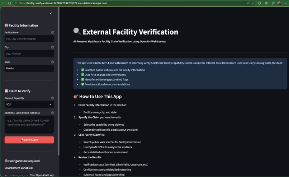
Task: Collapse the sidebar with the left chevron
Action: pyautogui.click(x=51, y=13)
